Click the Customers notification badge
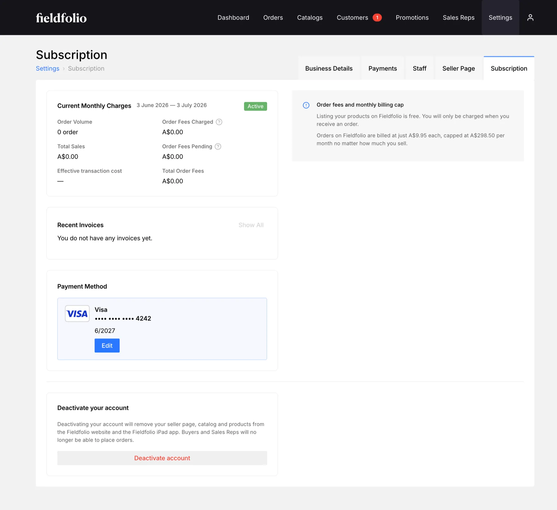The image size is (557, 510). 377,18
